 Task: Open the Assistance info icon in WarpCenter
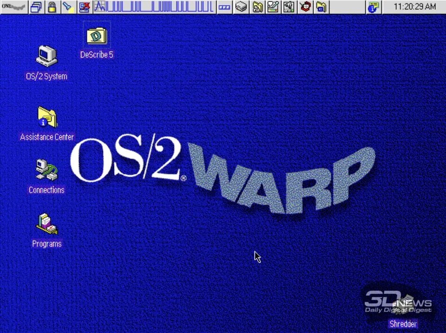[373, 7]
